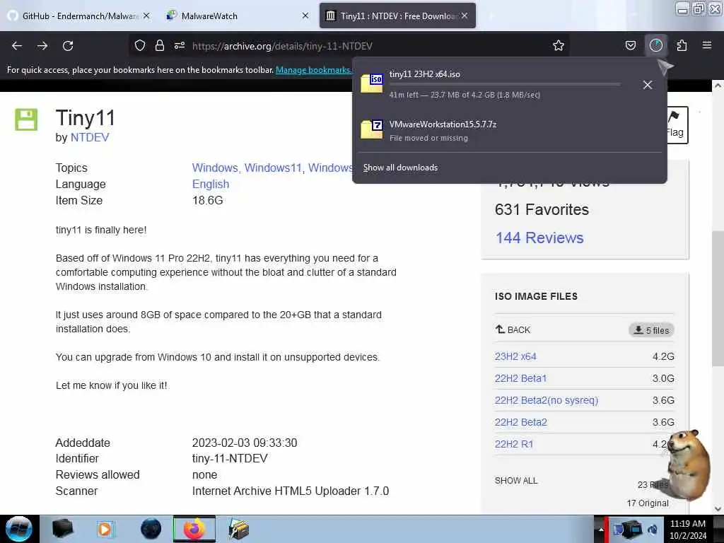Download the 22H2 Beta2(no sysreq) ISO
The width and height of the screenshot is (724, 543).
[547, 400]
